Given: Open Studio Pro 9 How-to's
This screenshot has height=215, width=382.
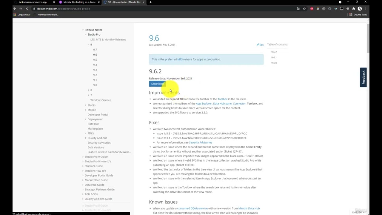Looking at the screenshot, I should pyautogui.click(x=98, y=161).
